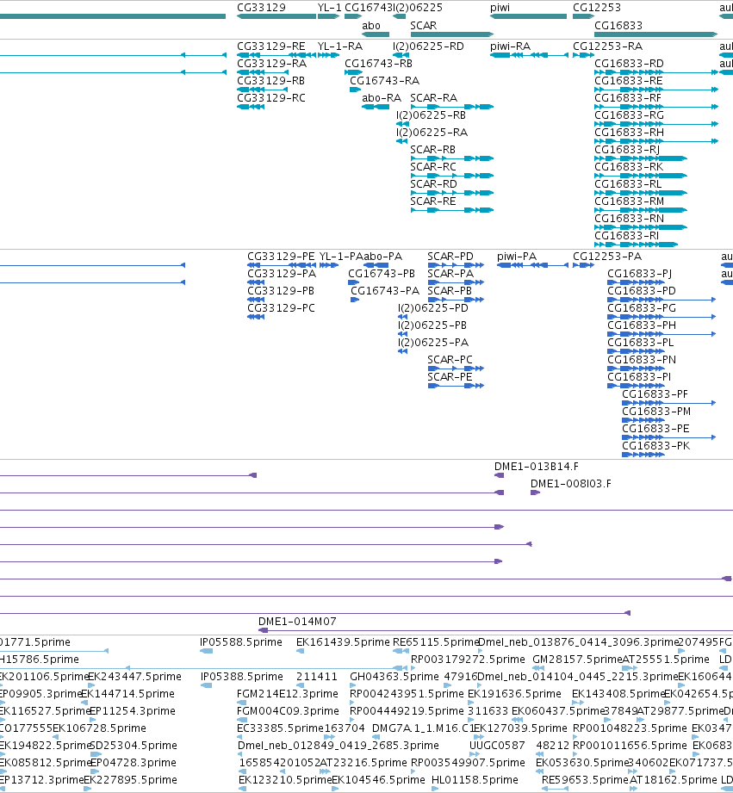
Task: Select EST EK127039.5prime
Action: tap(519, 728)
